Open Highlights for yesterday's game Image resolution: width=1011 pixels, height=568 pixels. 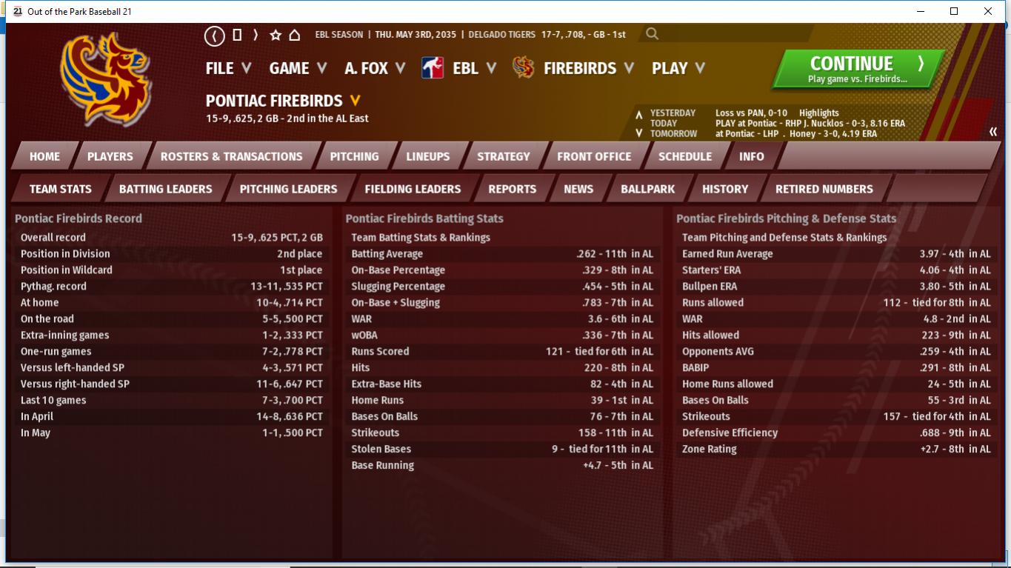pyautogui.click(x=819, y=113)
